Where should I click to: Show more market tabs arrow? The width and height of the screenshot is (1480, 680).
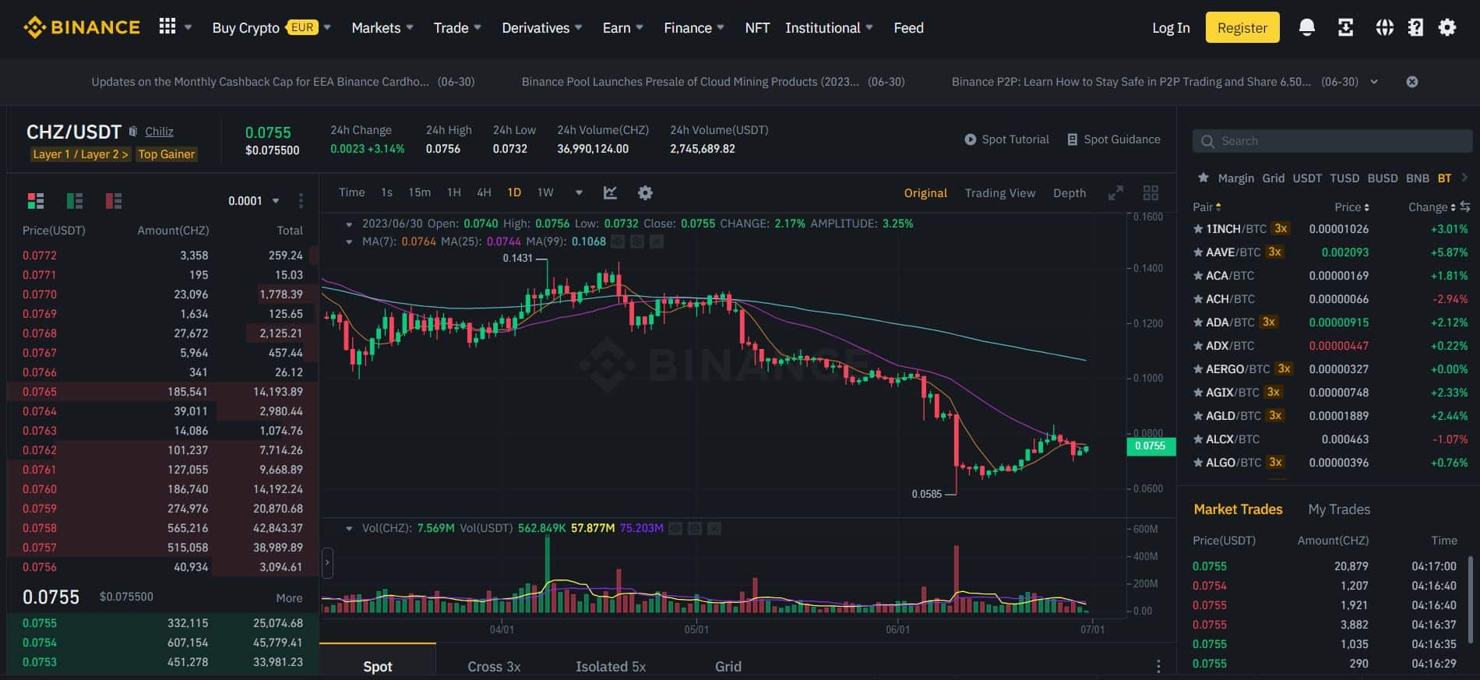point(1464,178)
